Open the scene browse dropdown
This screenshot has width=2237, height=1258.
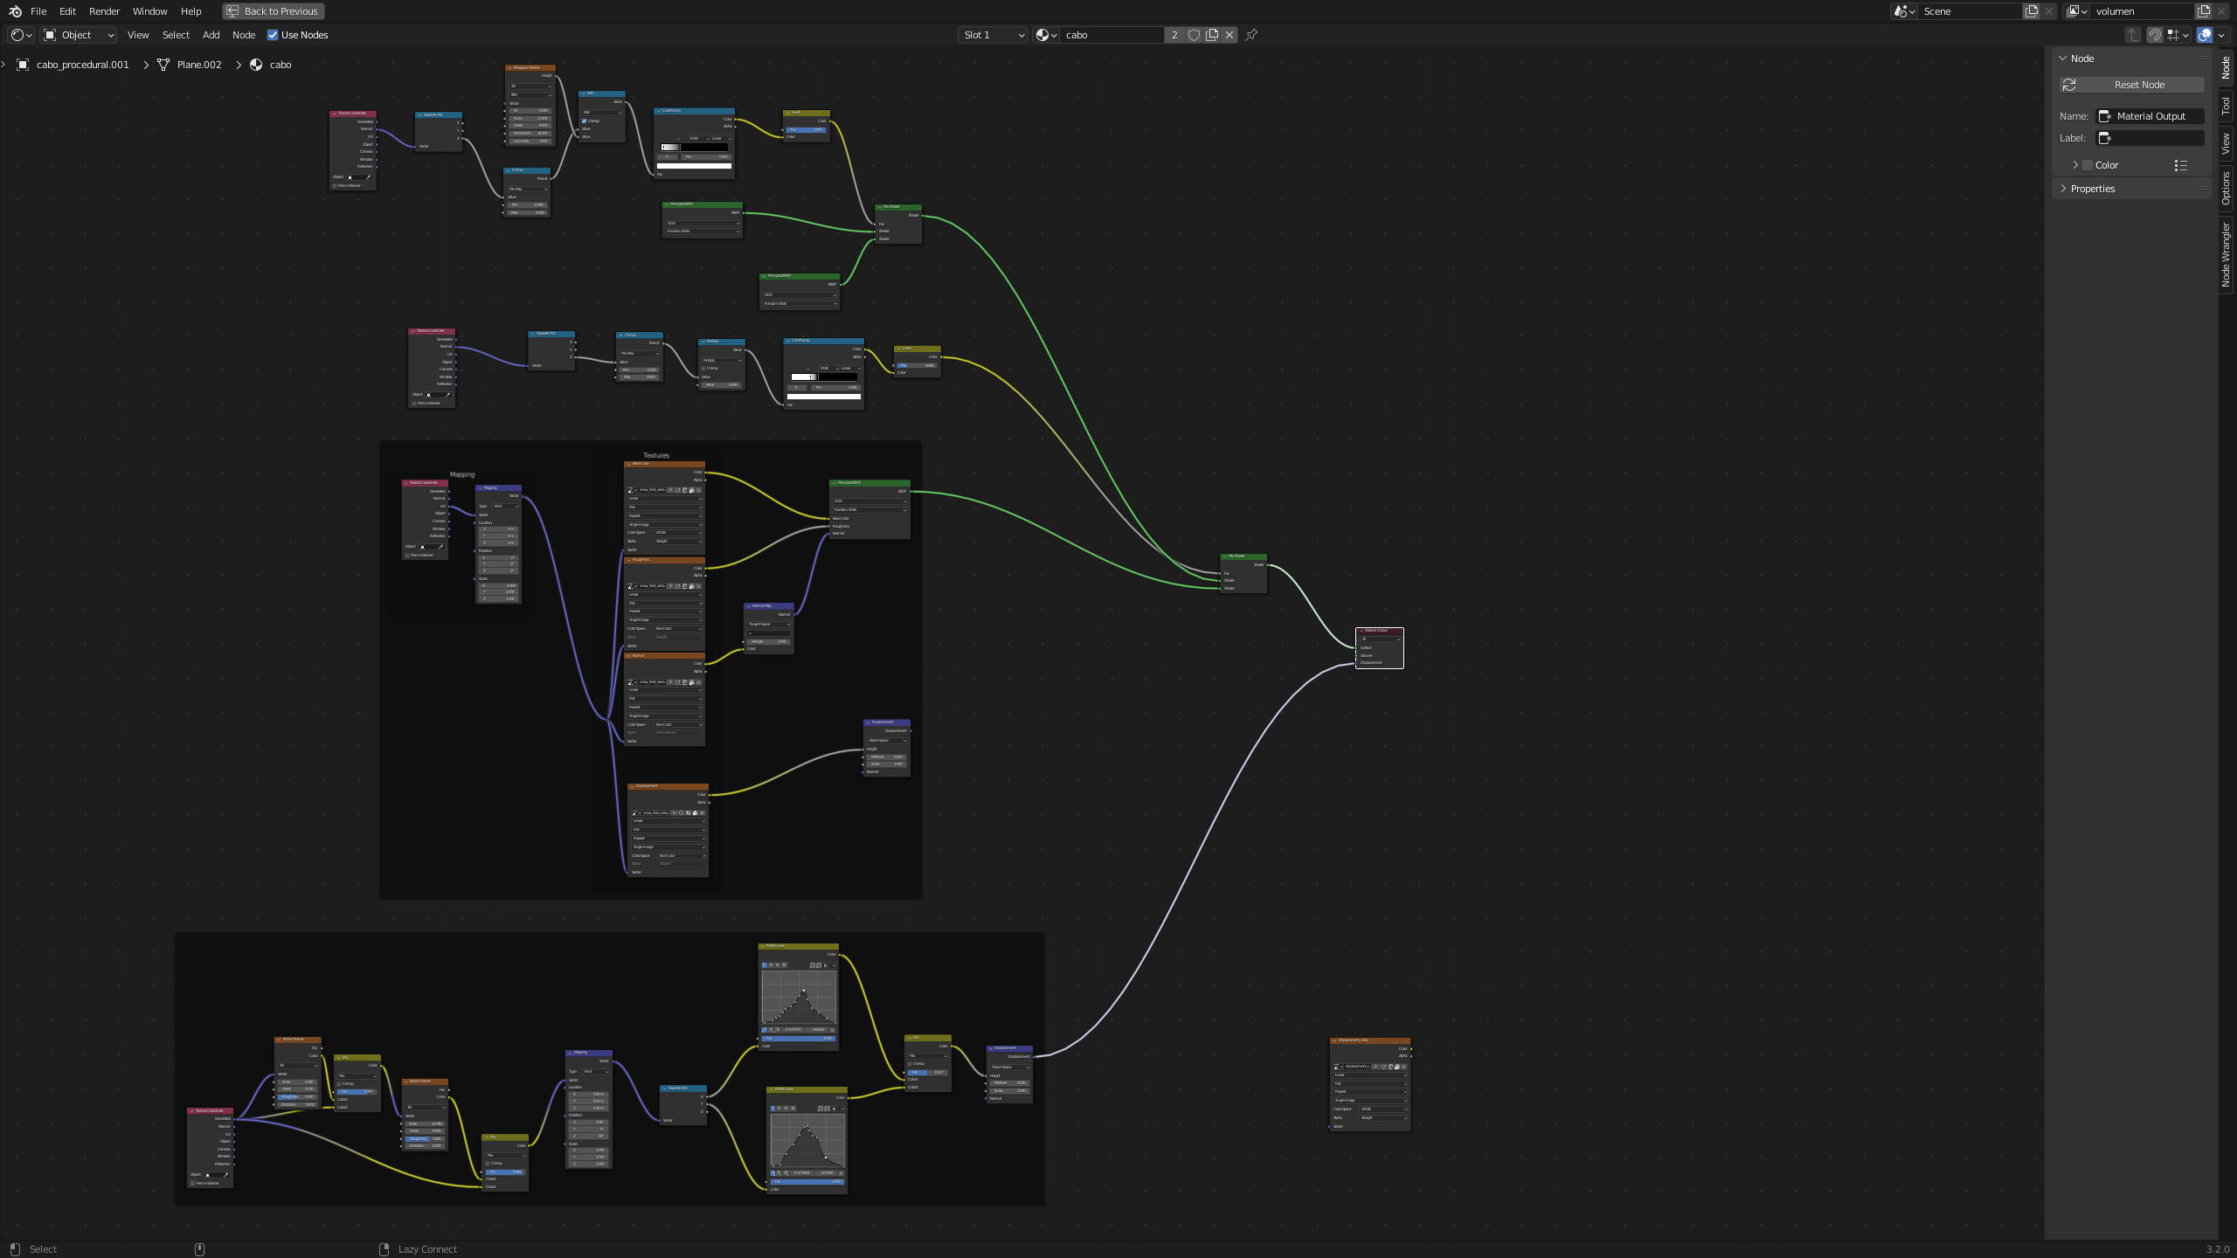1904,11
